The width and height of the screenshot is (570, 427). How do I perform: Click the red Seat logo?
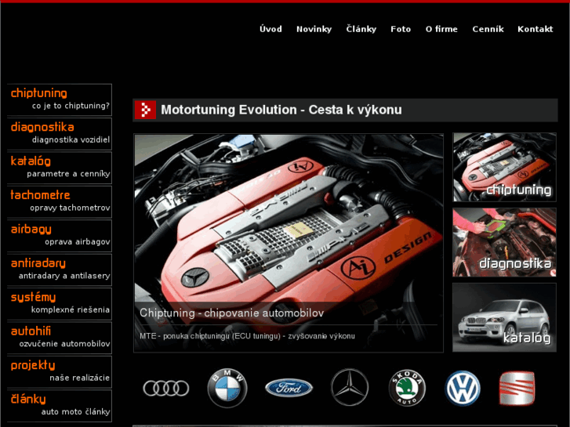517,388
